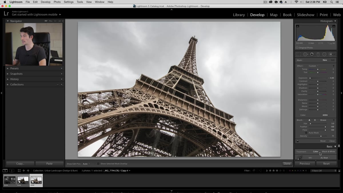Collapse the Basic panel

coord(335,146)
